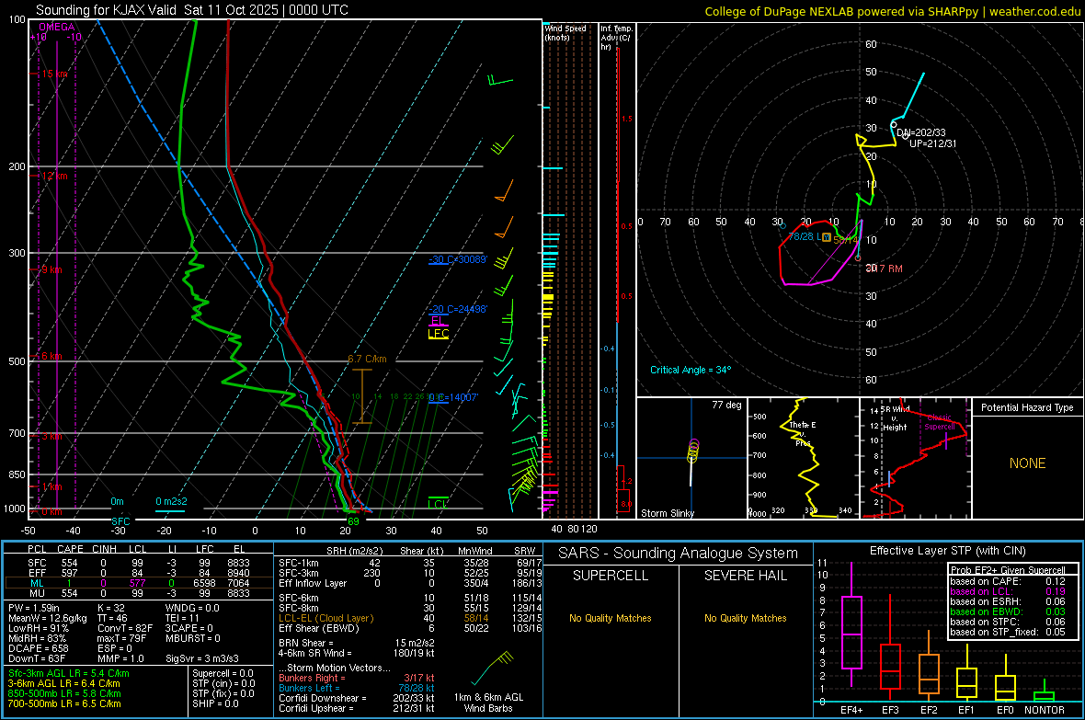Click the '15 km' height marker
The image size is (1085, 720).
click(55, 74)
